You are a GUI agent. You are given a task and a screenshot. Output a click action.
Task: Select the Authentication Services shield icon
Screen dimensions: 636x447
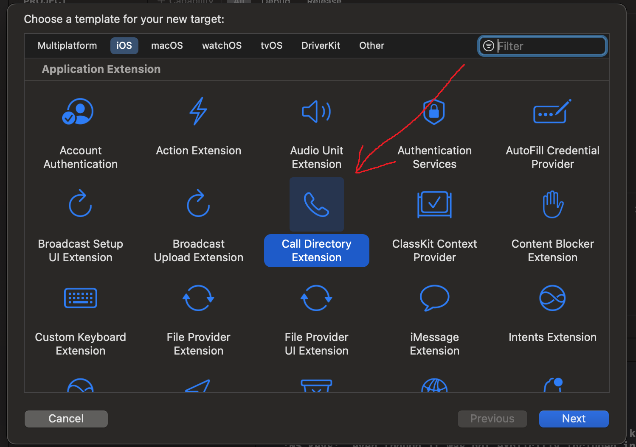pos(434,112)
